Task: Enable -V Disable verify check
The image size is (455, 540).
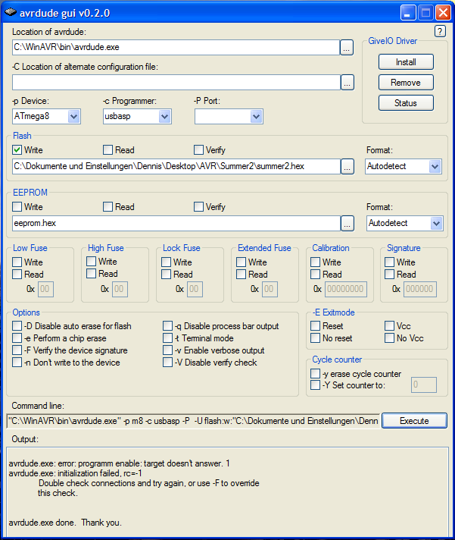Action: click(167, 363)
